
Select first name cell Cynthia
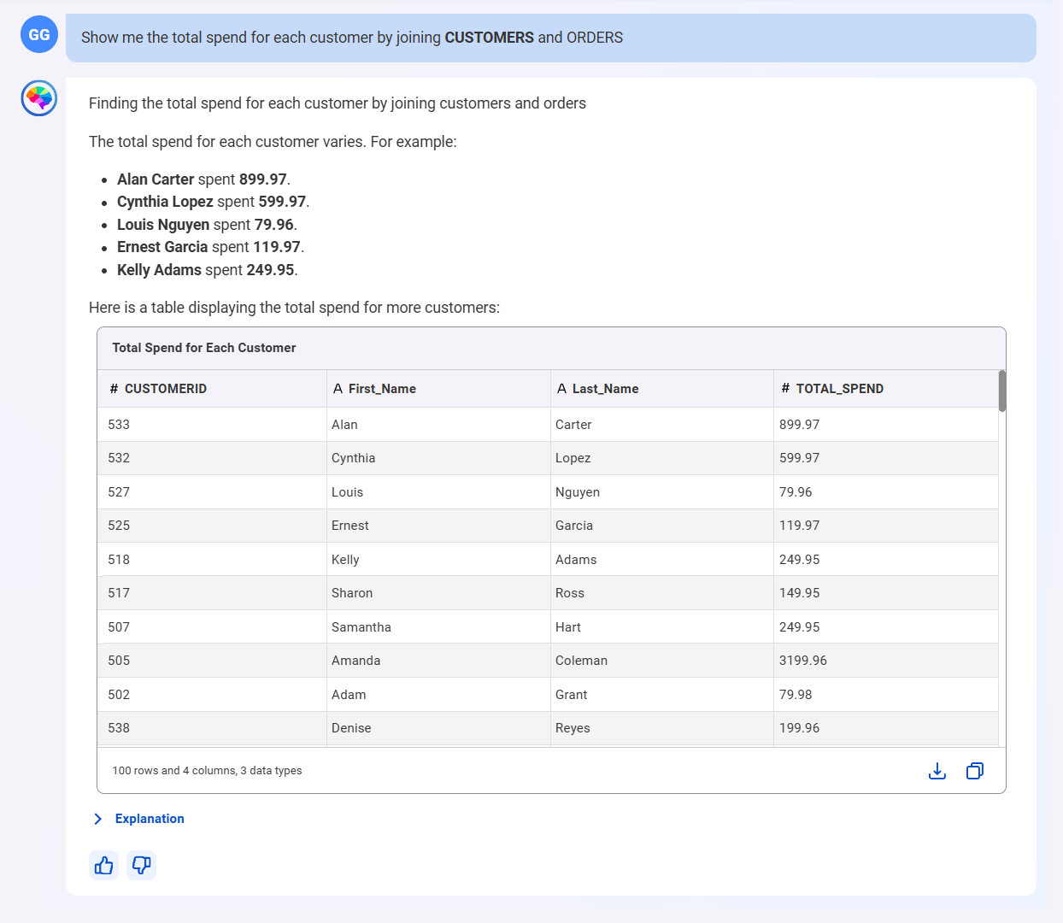pos(438,458)
